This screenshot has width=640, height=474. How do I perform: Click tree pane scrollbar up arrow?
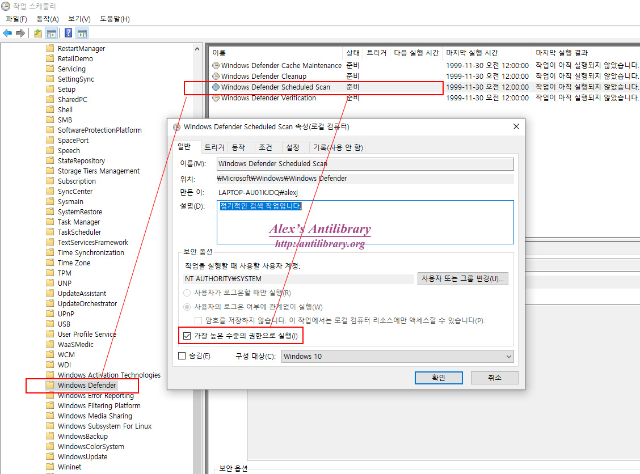point(197,49)
